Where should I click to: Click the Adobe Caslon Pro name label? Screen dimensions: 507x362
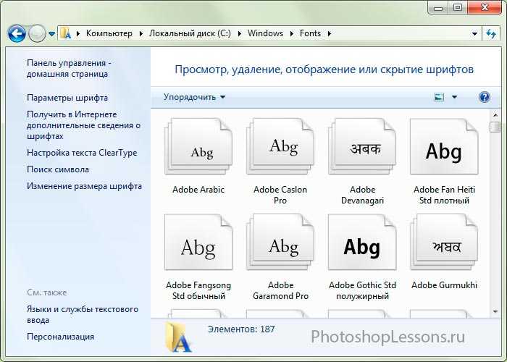(x=280, y=195)
